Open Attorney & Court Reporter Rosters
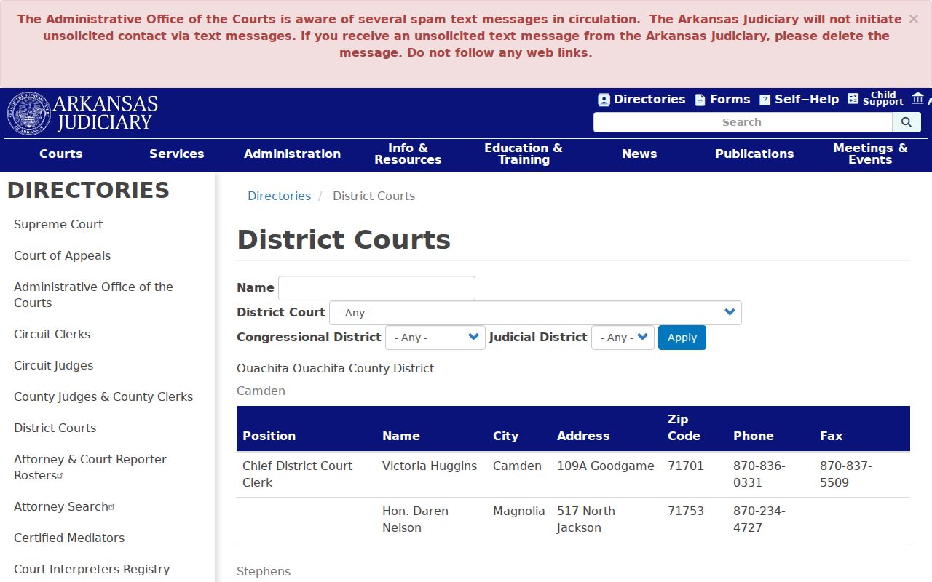 (x=90, y=467)
